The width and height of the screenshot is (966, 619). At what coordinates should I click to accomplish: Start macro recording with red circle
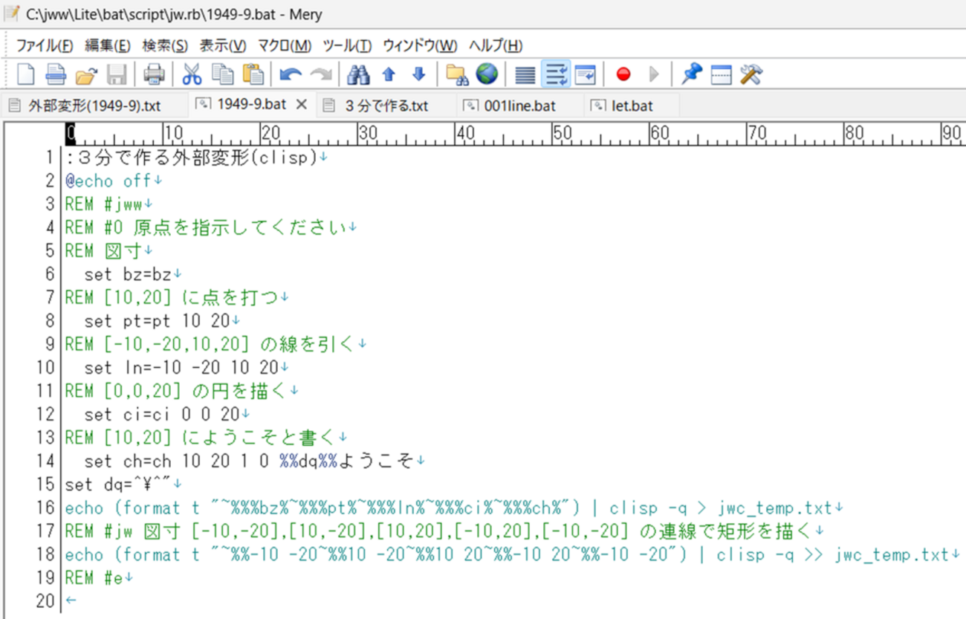point(623,74)
